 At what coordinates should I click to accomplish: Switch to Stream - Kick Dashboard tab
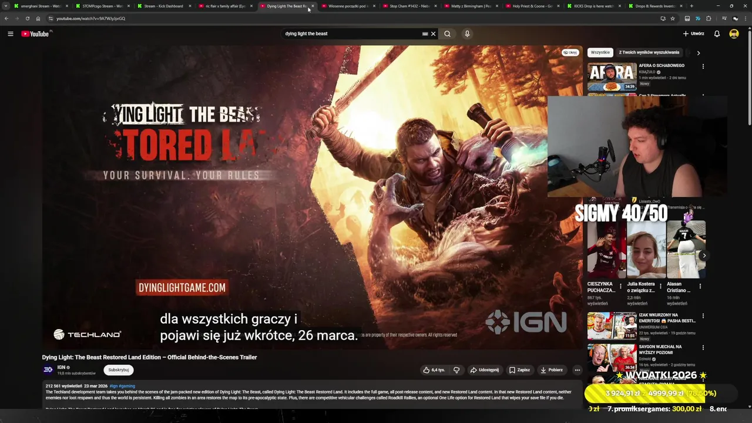[x=164, y=6]
